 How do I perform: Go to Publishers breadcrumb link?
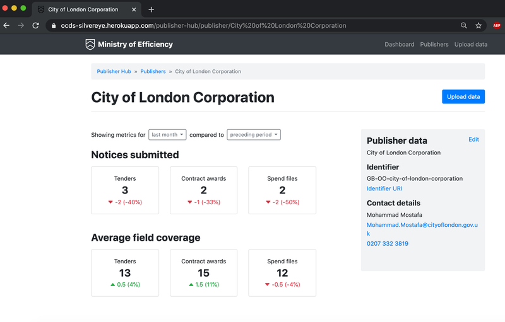pos(153,71)
